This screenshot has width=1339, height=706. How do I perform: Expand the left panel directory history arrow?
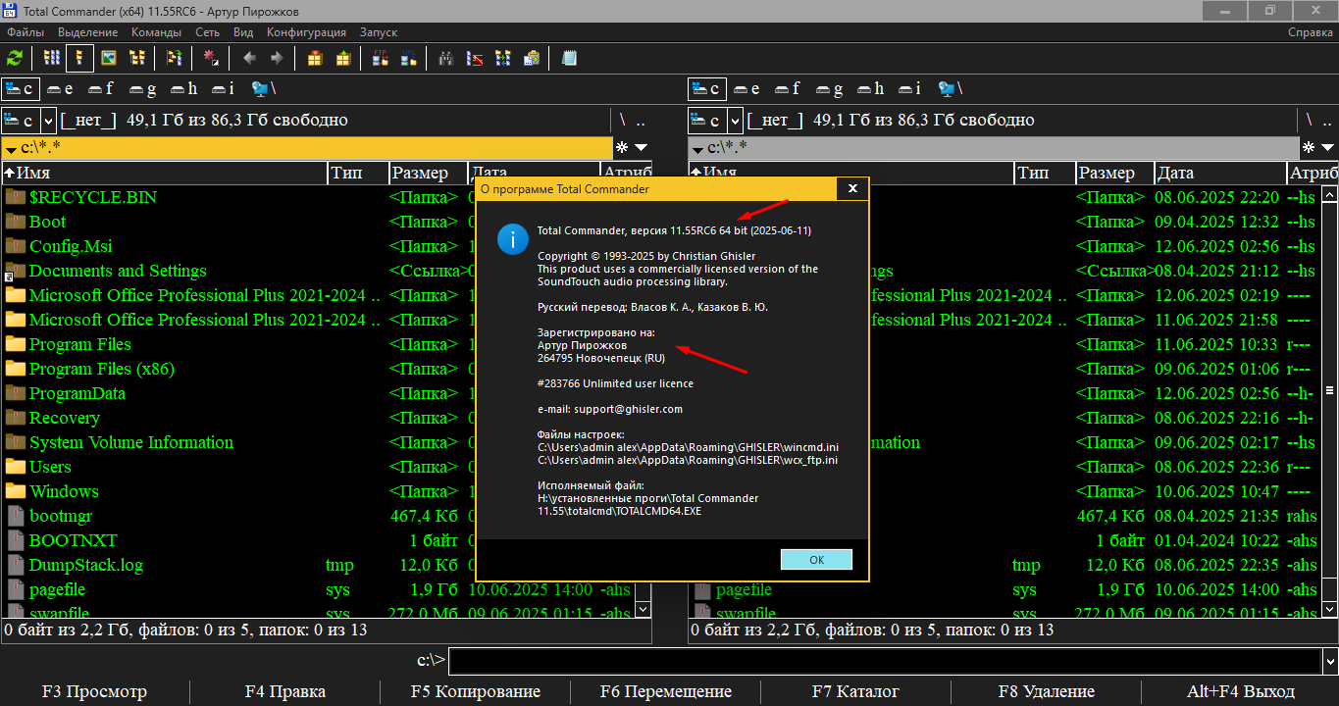point(642,147)
